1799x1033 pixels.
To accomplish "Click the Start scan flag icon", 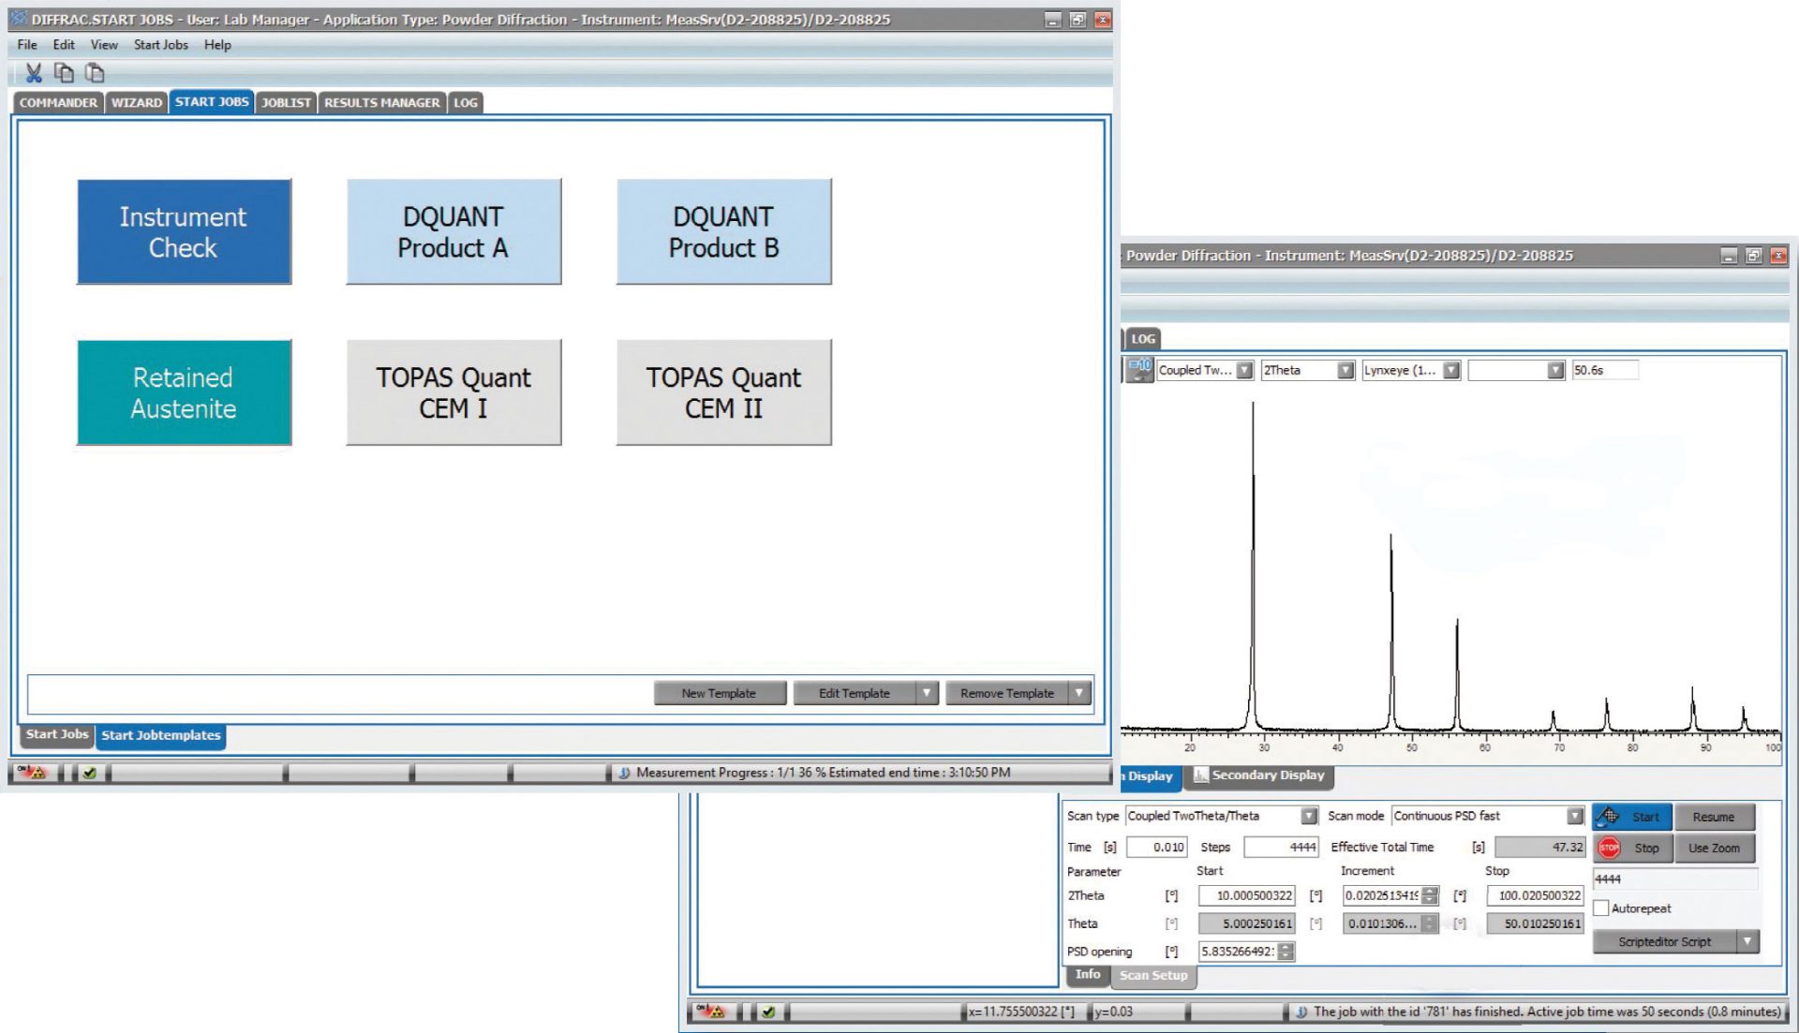I will 1609,817.
